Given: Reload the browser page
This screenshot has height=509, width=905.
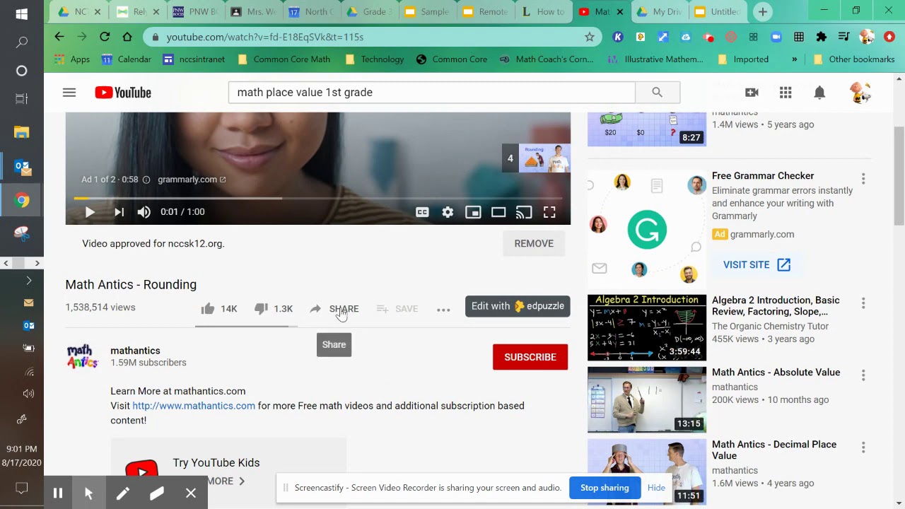Looking at the screenshot, I should tap(105, 37).
